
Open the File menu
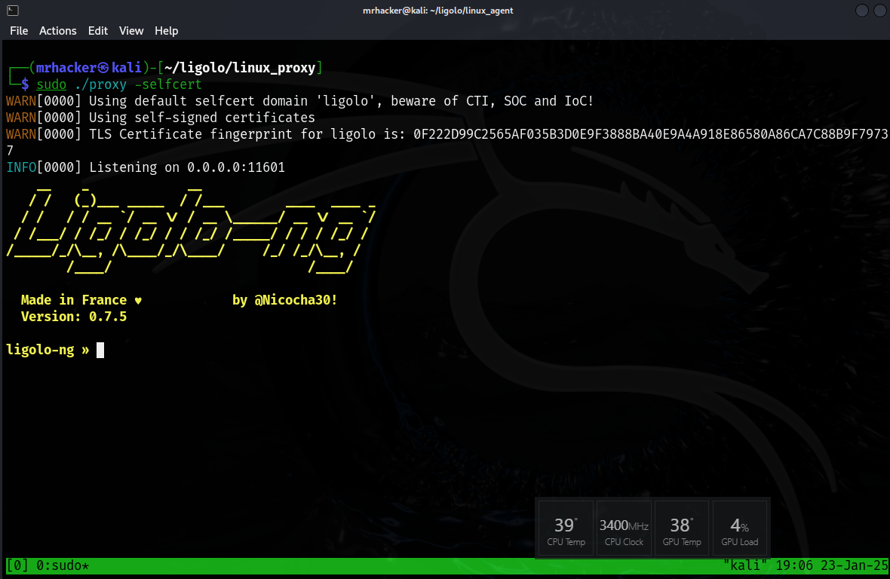19,31
